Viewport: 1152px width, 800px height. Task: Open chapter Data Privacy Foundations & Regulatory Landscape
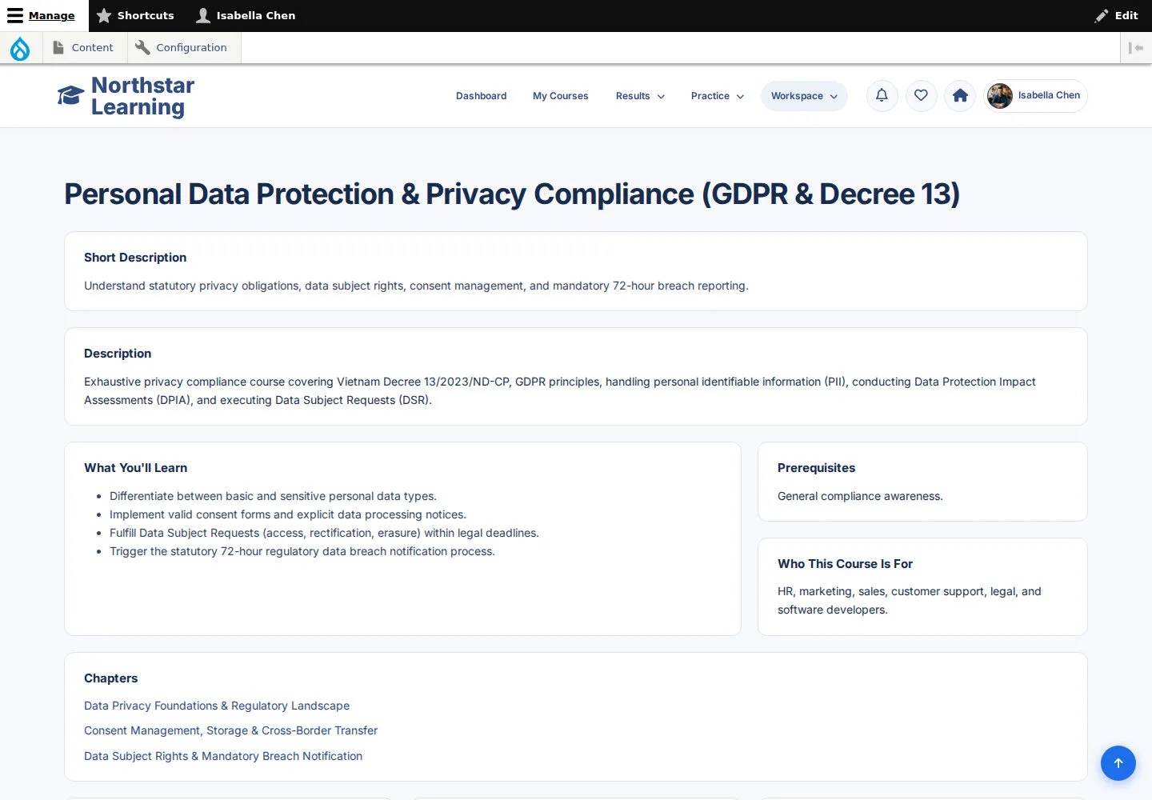coord(217,706)
